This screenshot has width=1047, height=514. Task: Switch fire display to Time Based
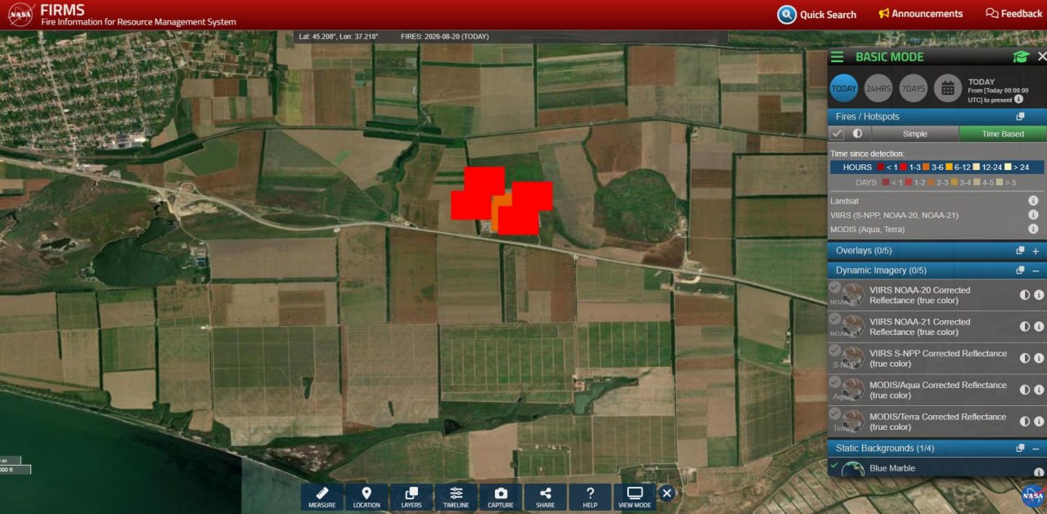click(x=1003, y=133)
